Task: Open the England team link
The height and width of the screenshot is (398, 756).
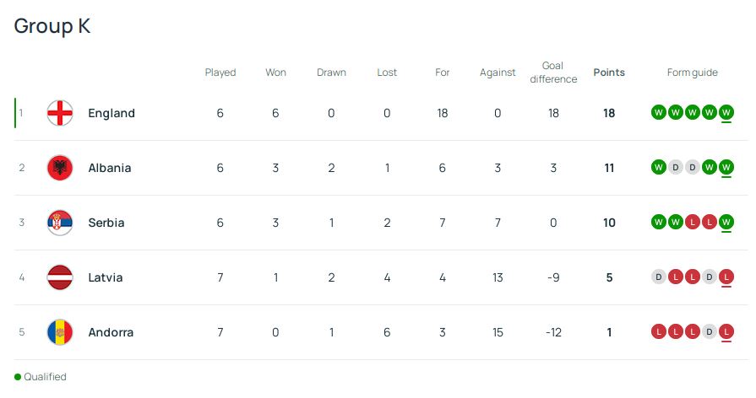Action: pos(111,113)
